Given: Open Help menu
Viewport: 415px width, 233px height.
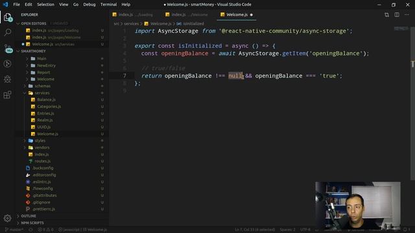Looking at the screenshot, I should pos(126,5).
